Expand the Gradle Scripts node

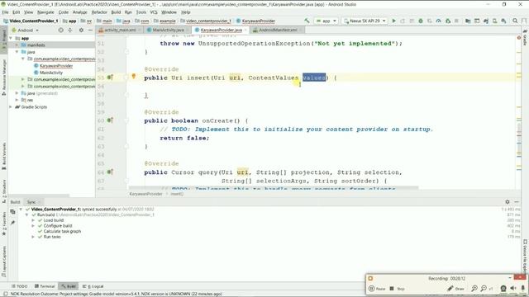11,106
